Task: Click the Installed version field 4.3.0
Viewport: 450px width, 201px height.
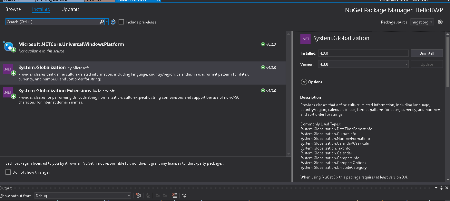Action: tap(363, 53)
